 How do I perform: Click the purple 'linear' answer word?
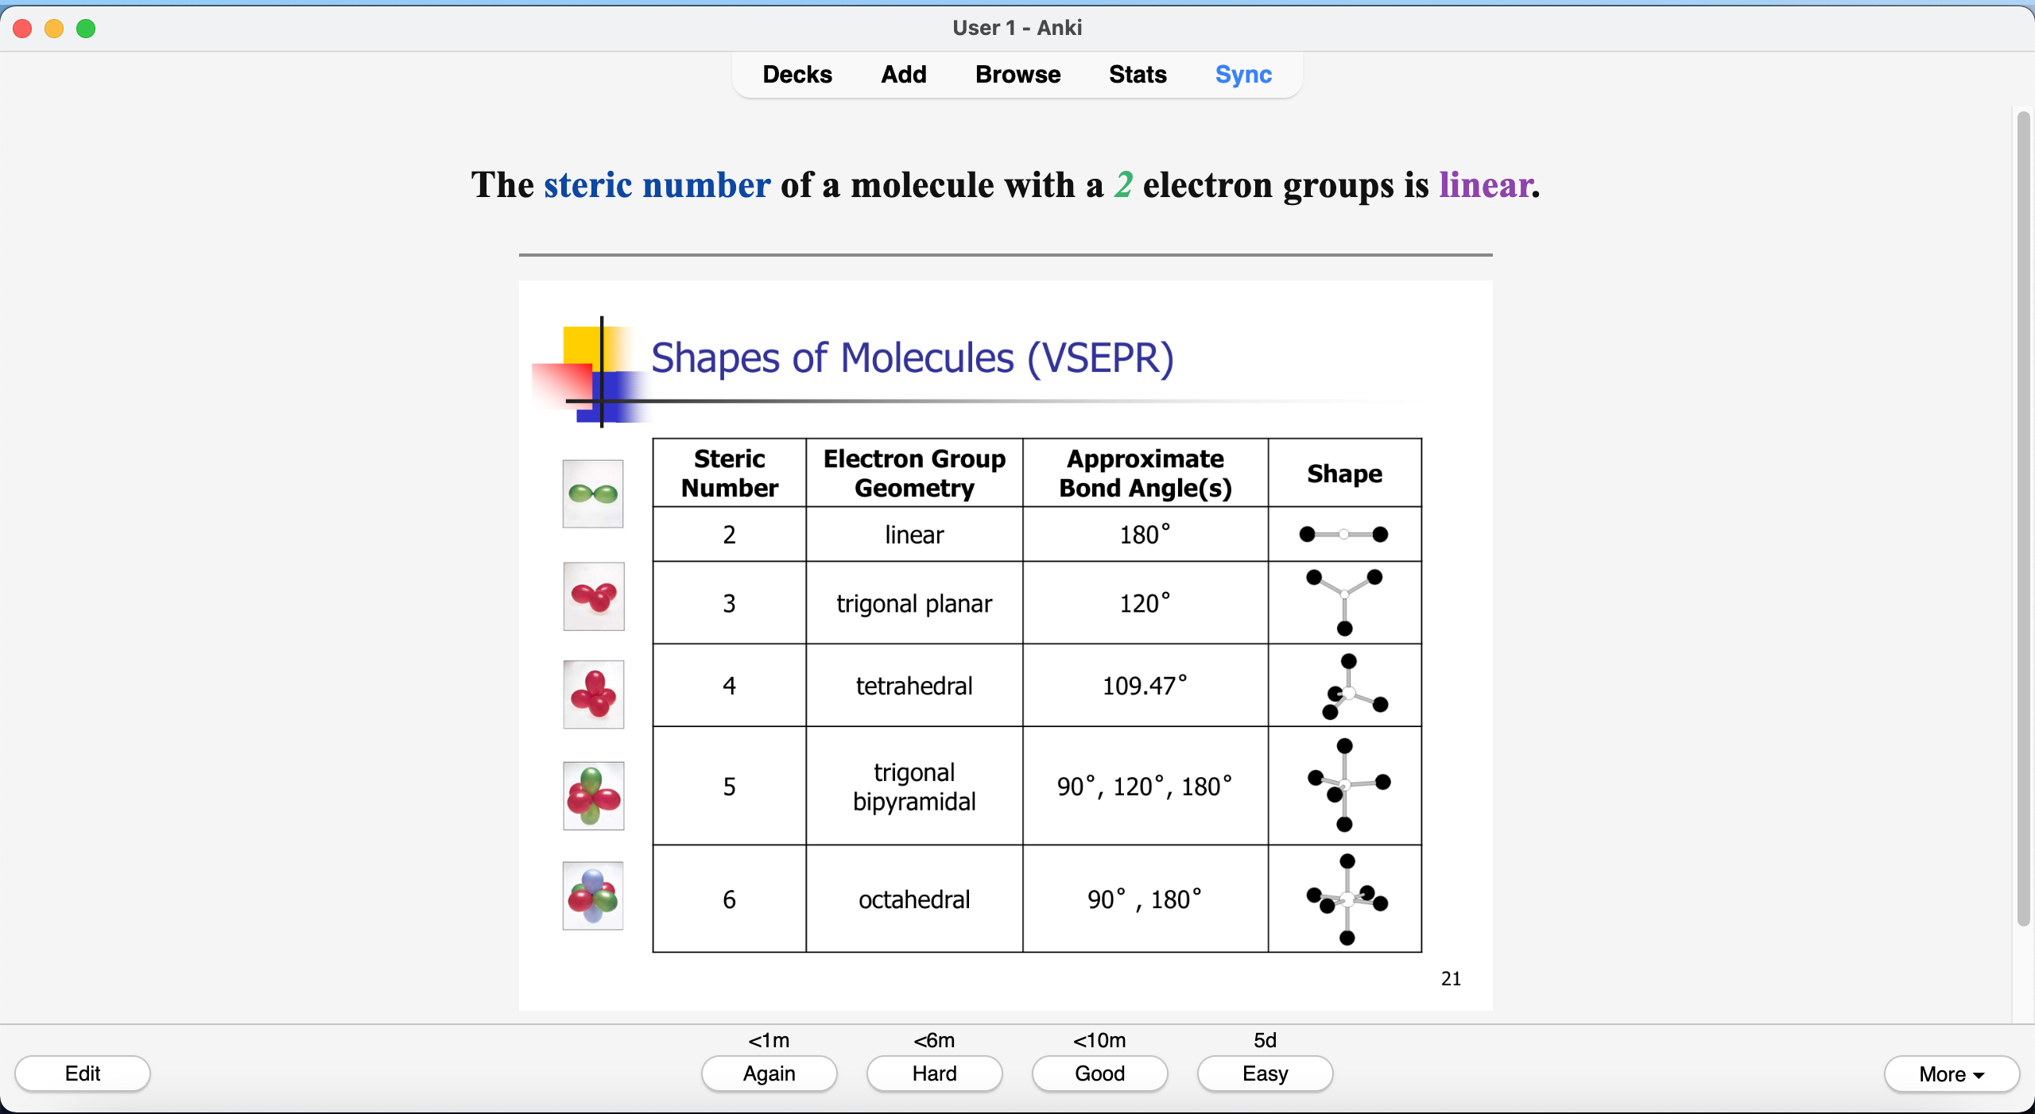click(x=1485, y=185)
